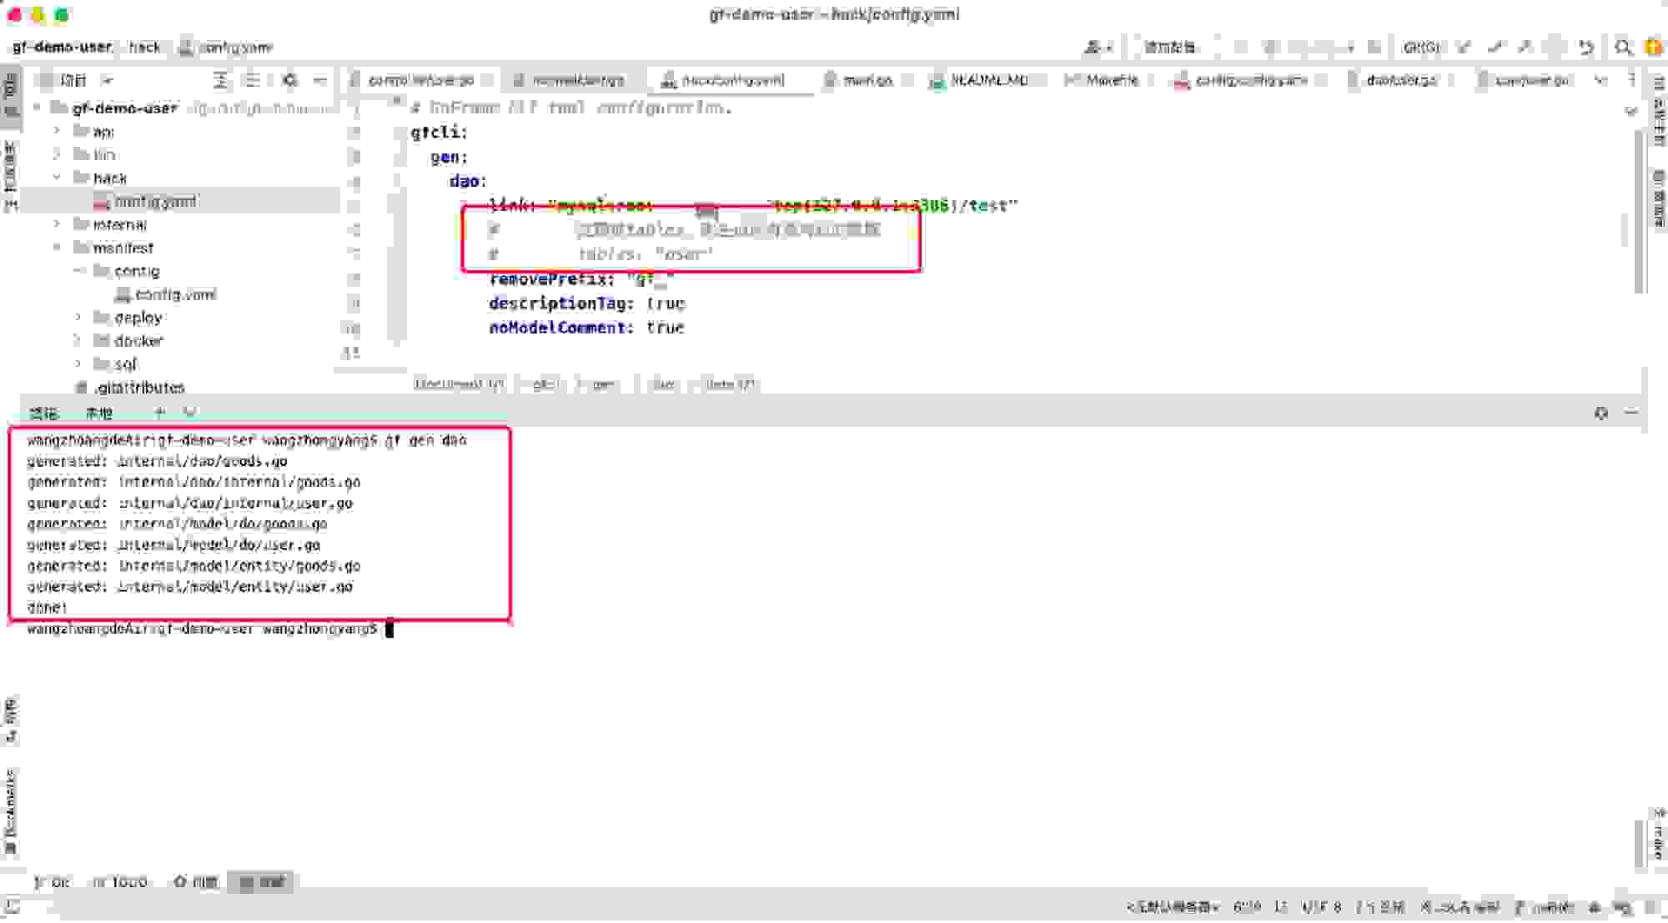Open the Problems tool window

pyautogui.click(x=195, y=882)
